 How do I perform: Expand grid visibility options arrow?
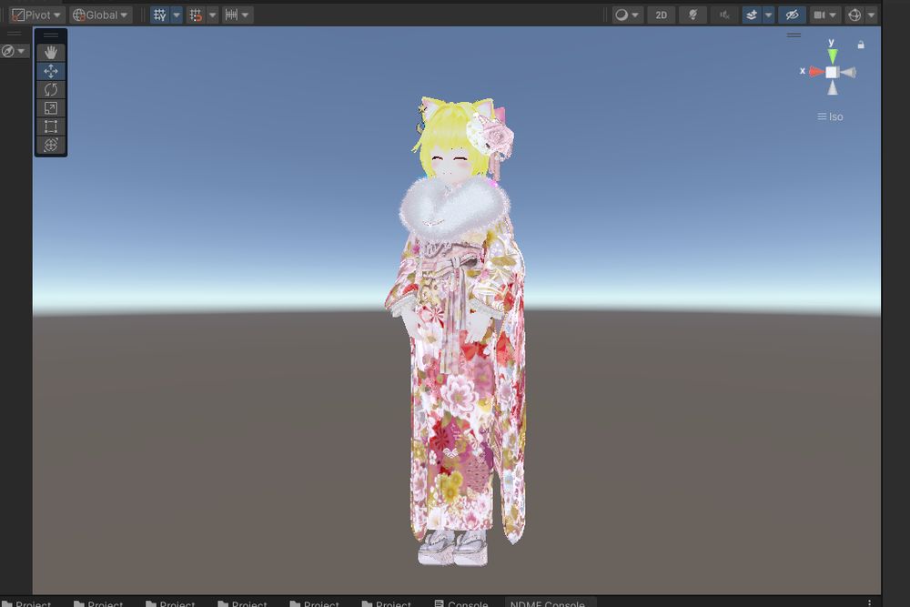(177, 15)
